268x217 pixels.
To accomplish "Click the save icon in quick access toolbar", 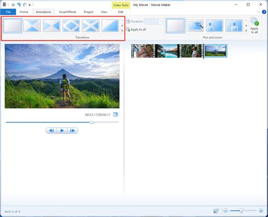I will coord(13,5).
